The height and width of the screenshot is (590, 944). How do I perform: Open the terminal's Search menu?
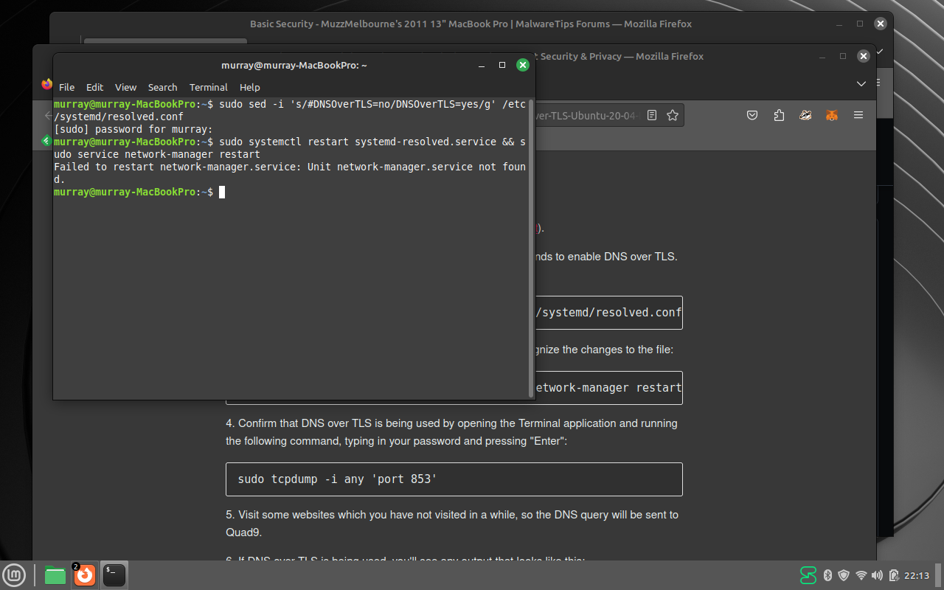click(x=162, y=87)
